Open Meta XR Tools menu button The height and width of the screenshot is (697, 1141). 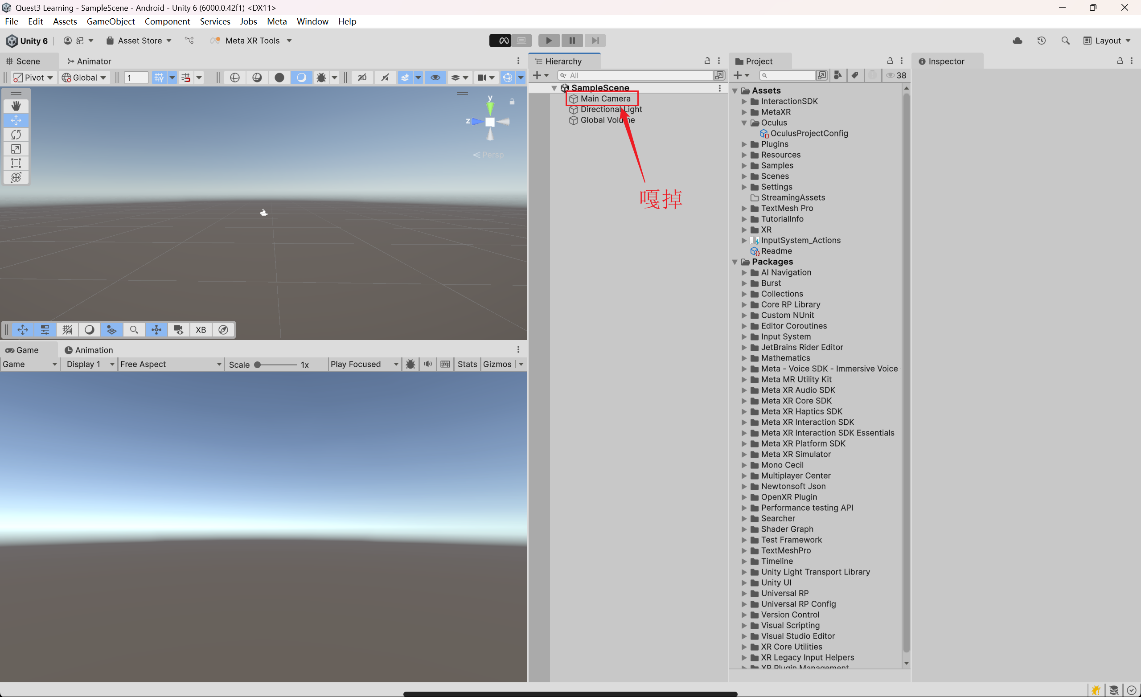point(251,41)
